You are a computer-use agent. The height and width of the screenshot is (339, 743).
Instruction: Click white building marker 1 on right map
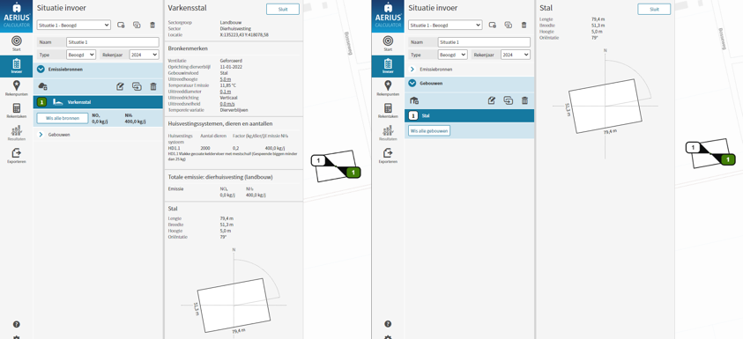tap(694, 148)
